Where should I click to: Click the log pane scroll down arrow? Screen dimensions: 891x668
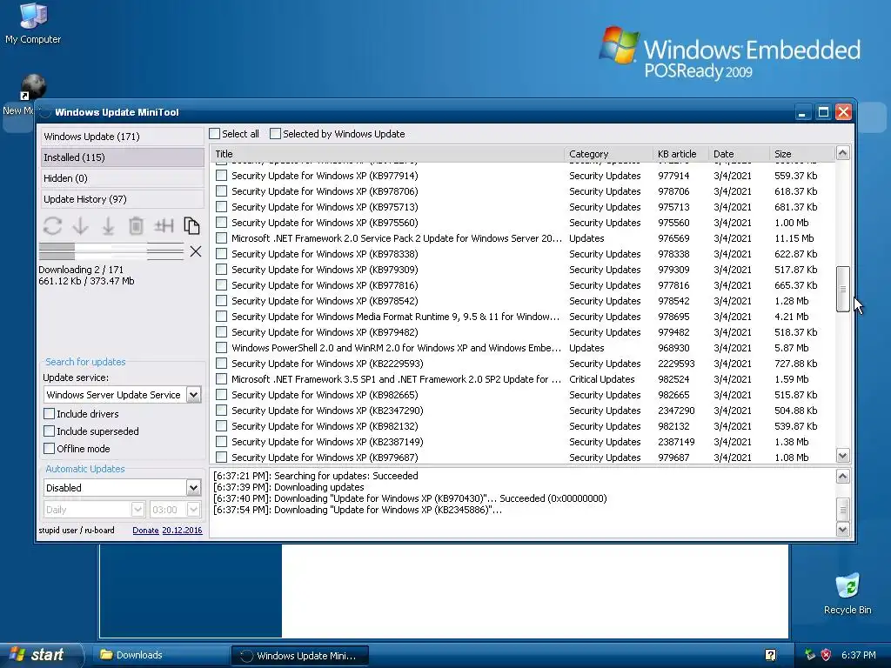842,529
